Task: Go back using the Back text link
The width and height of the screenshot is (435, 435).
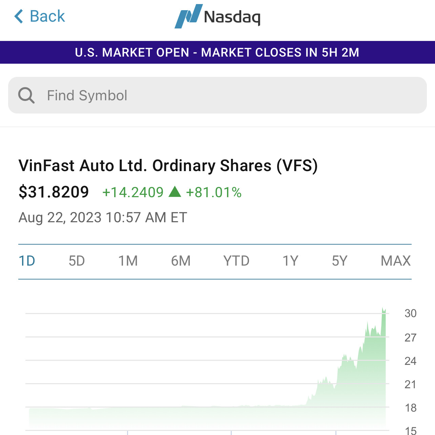Action: tap(47, 16)
